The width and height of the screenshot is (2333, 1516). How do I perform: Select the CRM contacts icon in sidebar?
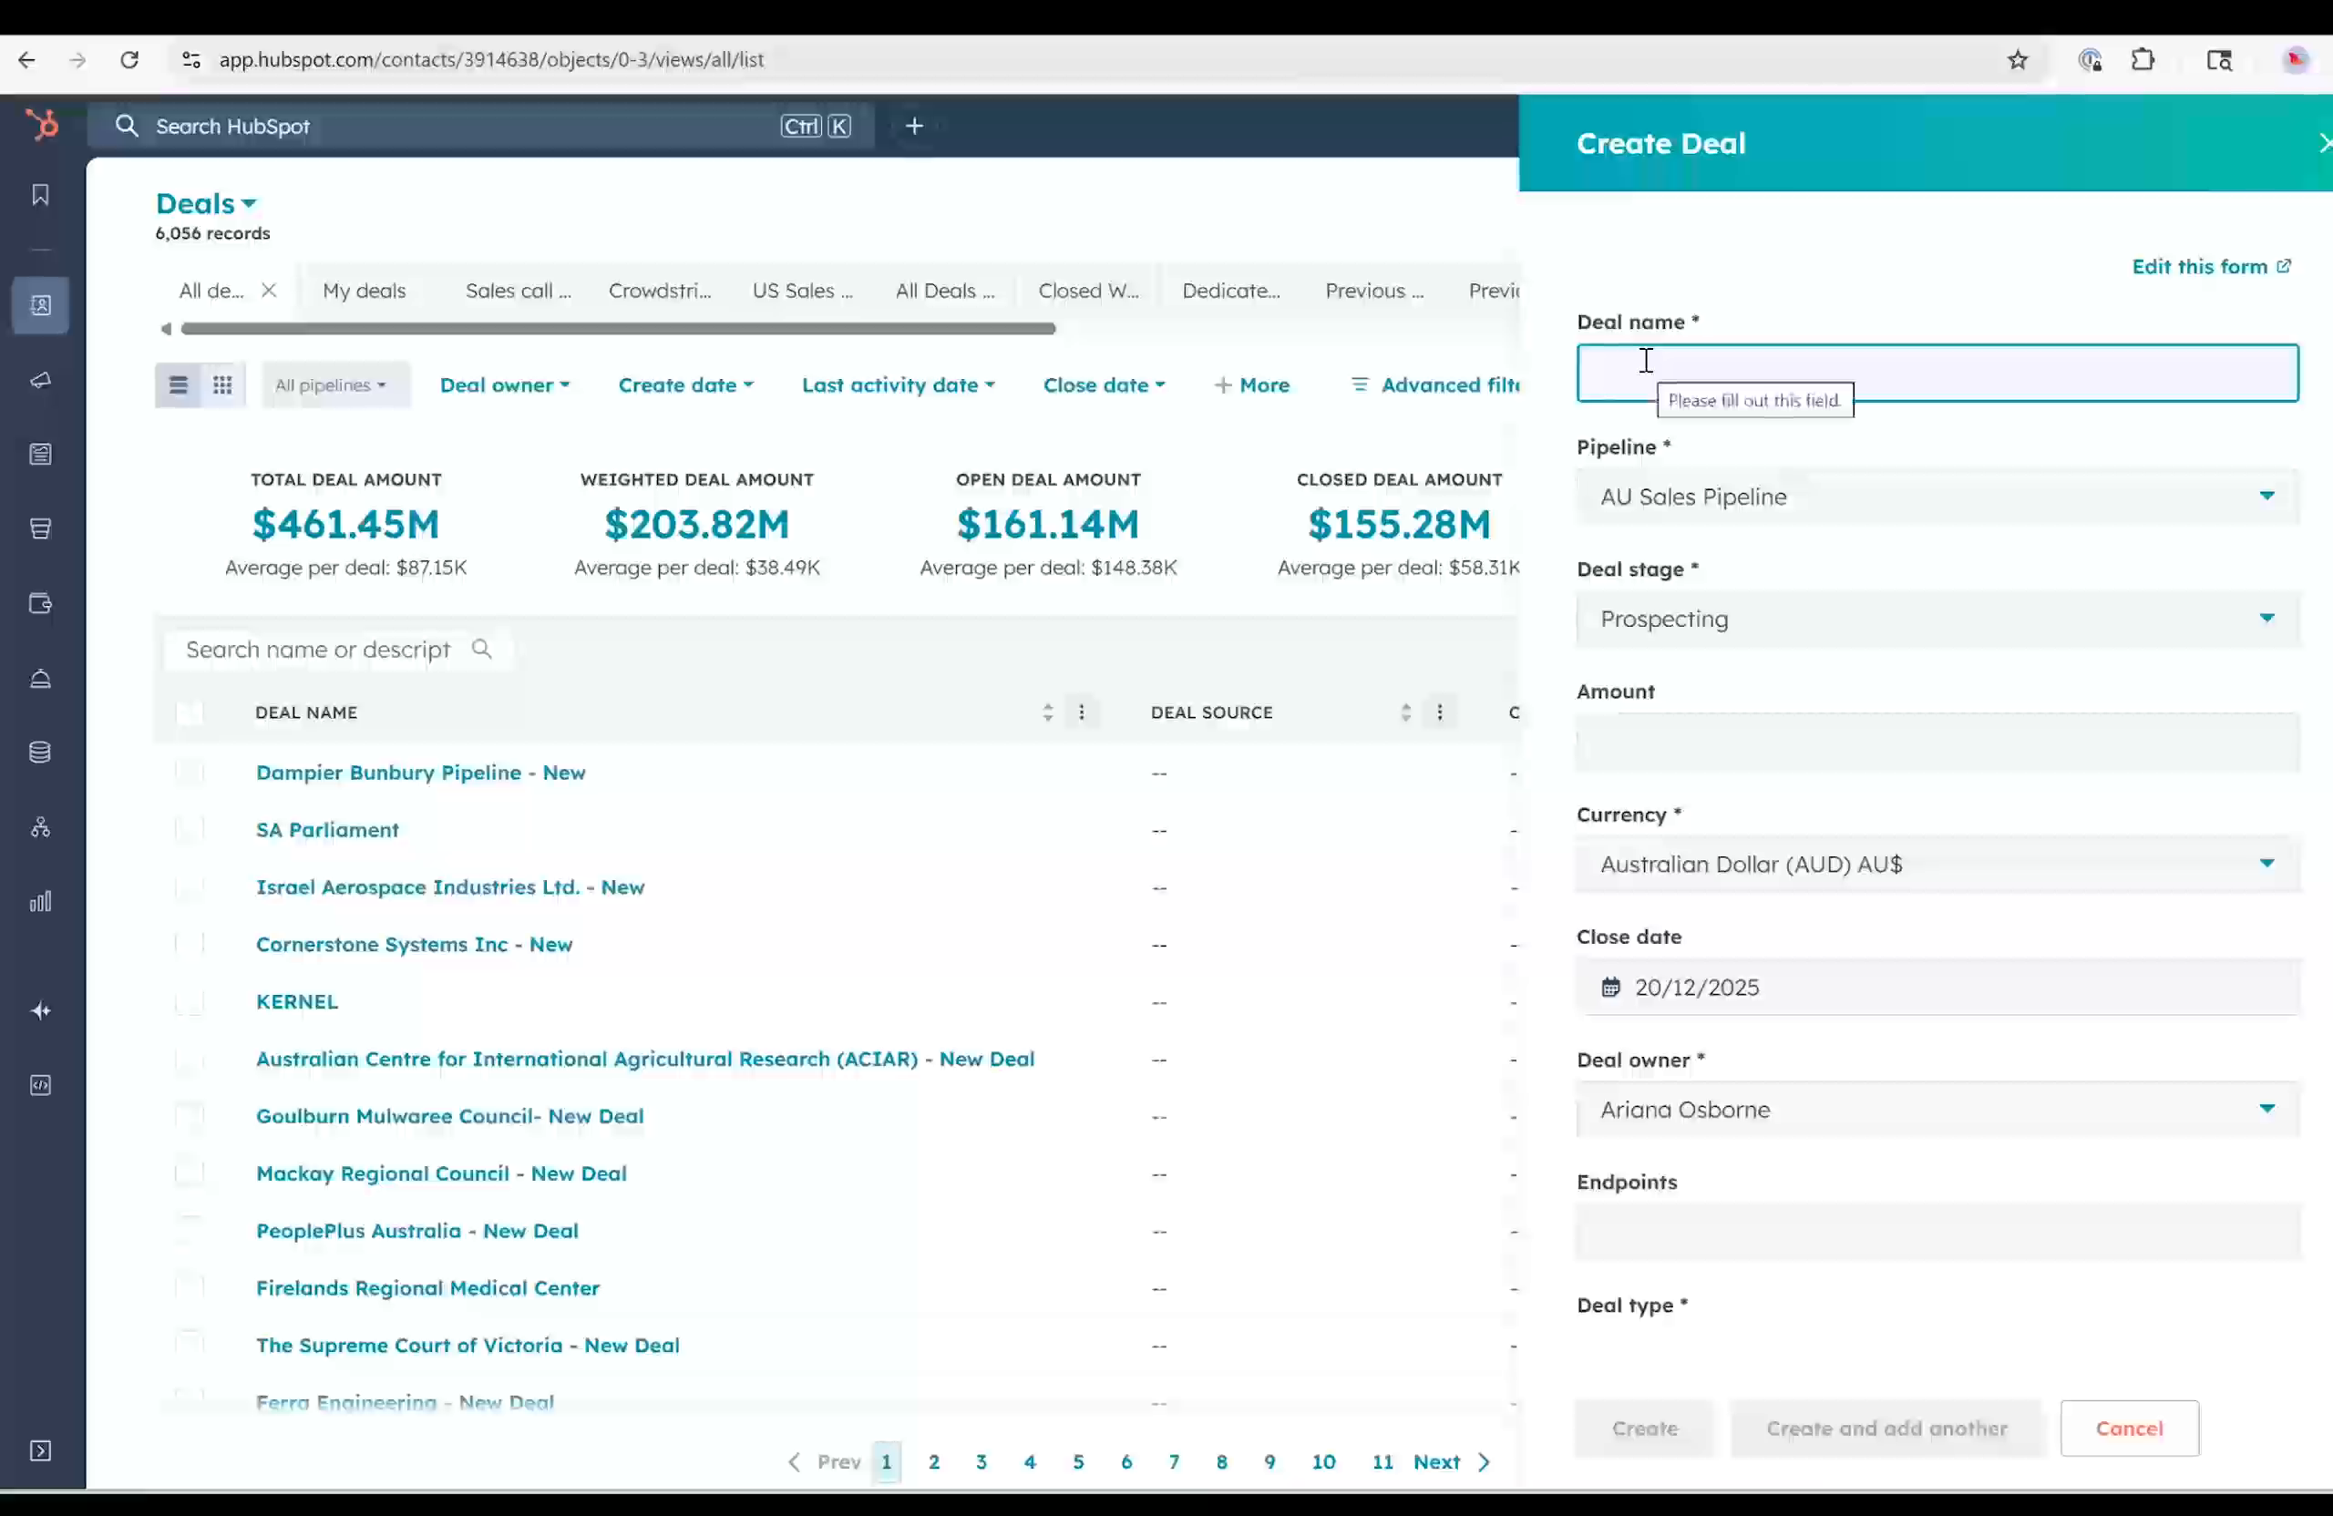[40, 305]
